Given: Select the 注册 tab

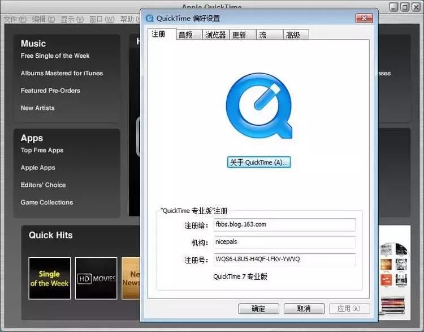Looking at the screenshot, I should [x=162, y=34].
